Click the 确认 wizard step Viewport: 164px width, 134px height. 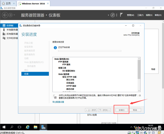pos(26,70)
